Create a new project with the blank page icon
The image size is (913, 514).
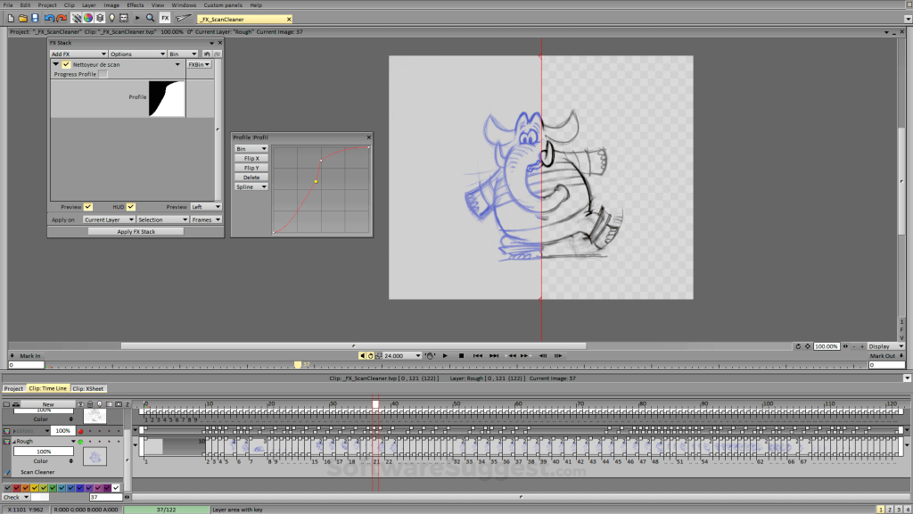point(11,18)
